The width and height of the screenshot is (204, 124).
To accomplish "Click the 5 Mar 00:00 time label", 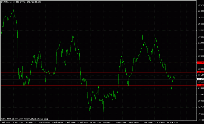I will pyautogui.click(x=121, y=122).
